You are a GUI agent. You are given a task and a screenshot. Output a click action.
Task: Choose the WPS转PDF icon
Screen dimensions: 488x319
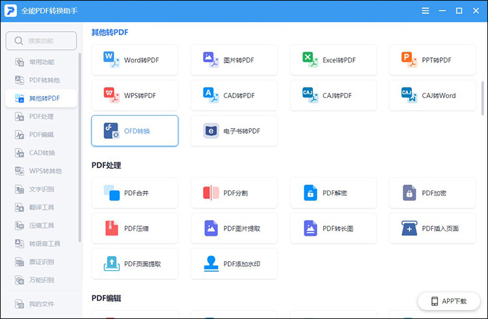(111, 95)
